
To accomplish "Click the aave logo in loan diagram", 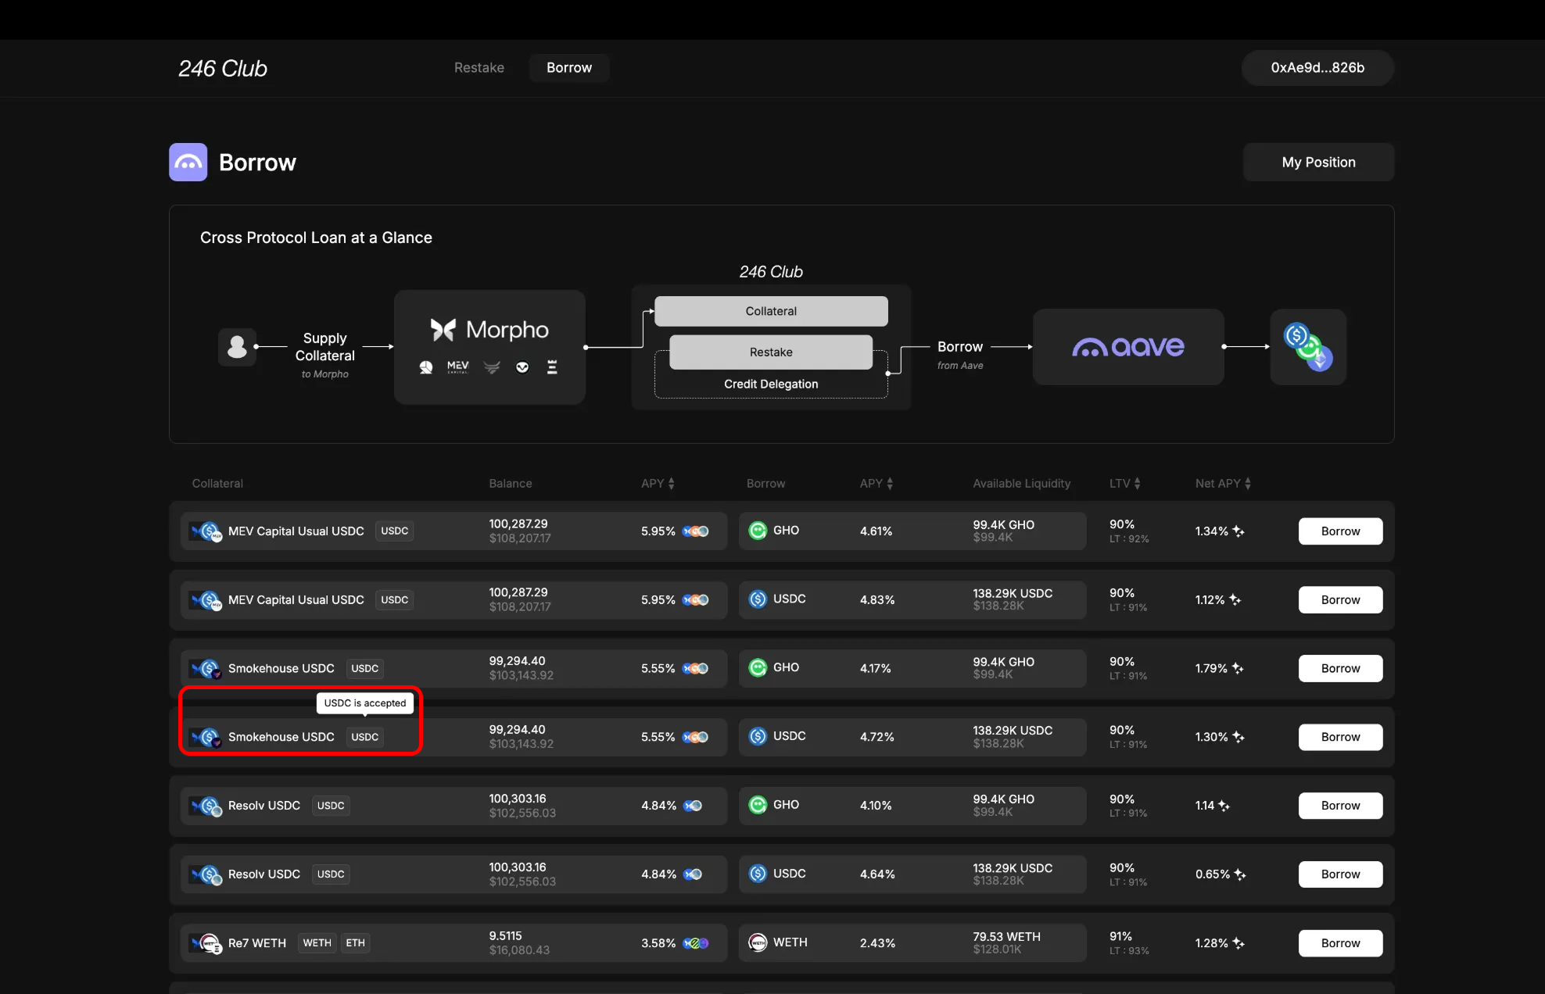I will coord(1127,346).
